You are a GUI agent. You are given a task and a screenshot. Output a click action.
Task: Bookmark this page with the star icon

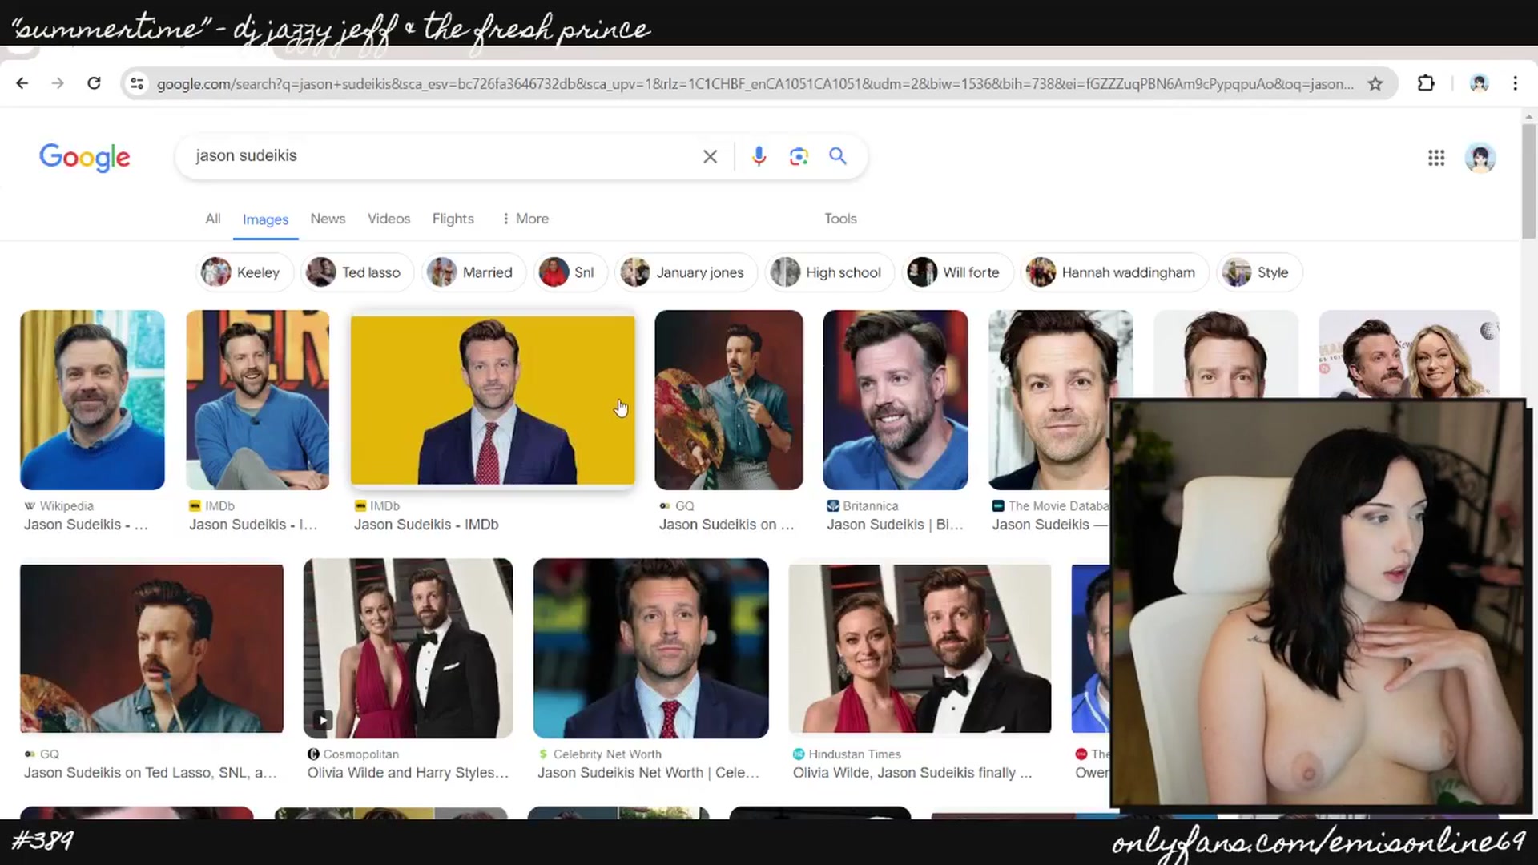click(x=1375, y=83)
